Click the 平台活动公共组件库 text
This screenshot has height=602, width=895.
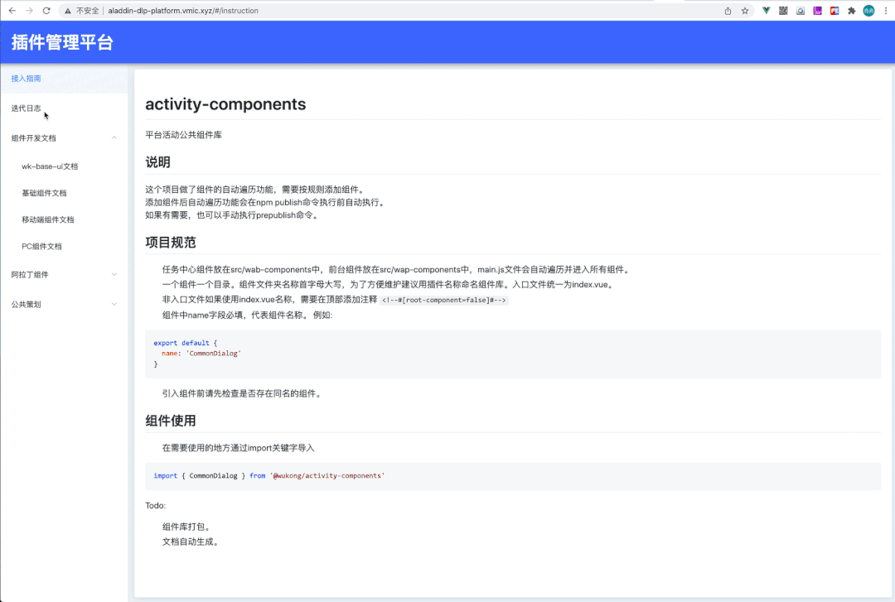click(183, 135)
